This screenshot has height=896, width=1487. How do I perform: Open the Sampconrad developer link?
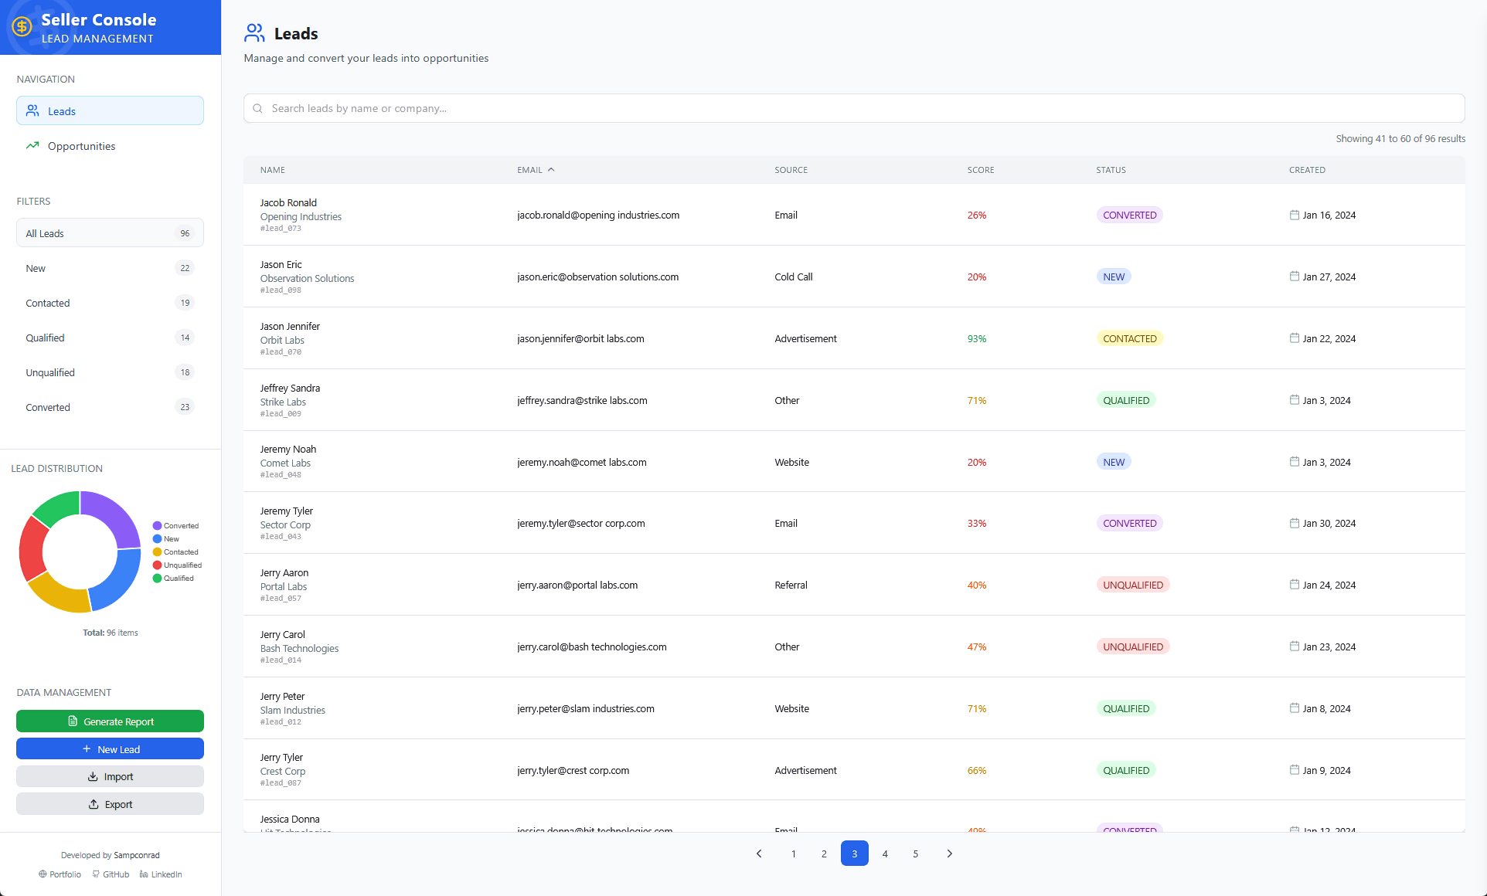137,855
